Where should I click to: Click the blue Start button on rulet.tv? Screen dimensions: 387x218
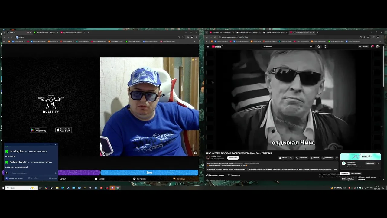point(149,173)
